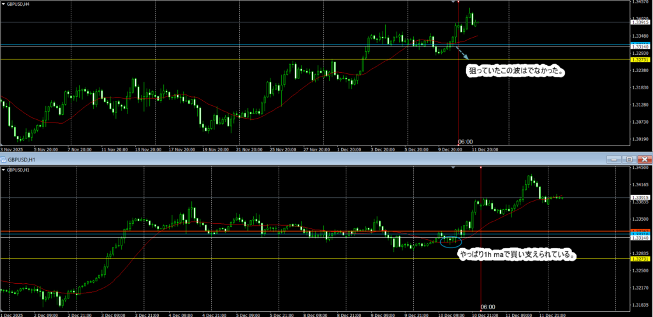Select the 1.33140 level label in H1 chart
653x317 pixels.
click(x=640, y=238)
